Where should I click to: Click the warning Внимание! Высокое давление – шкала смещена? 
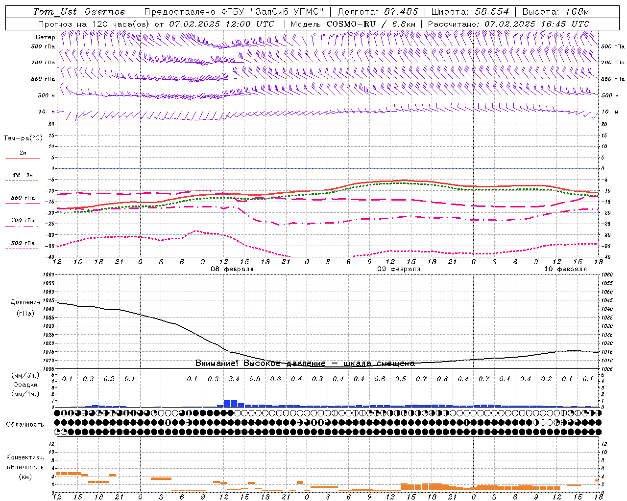point(305,364)
